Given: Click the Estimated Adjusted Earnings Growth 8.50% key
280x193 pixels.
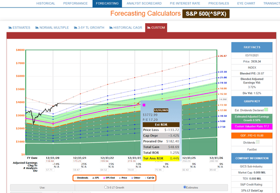Looking at the screenshot, I should click(252, 119).
